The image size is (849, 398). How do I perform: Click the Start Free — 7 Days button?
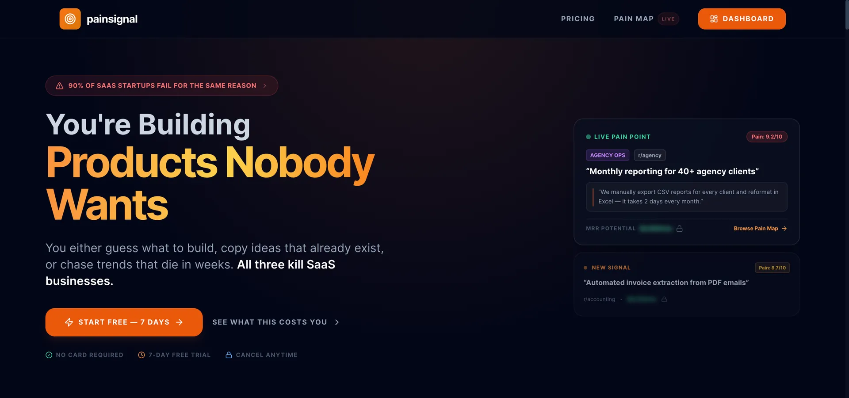point(124,322)
